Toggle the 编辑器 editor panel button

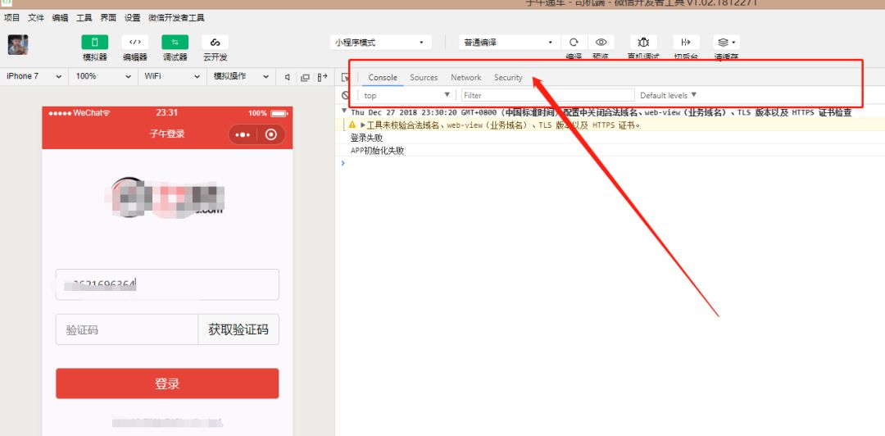point(135,43)
